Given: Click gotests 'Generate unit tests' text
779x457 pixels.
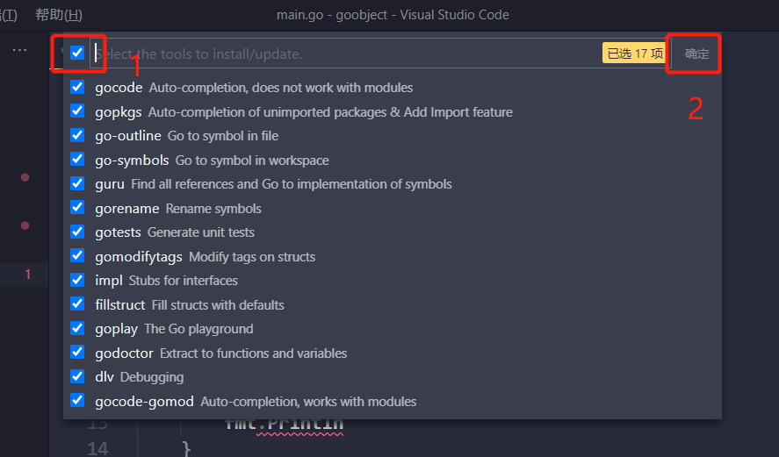Looking at the screenshot, I should tap(201, 232).
